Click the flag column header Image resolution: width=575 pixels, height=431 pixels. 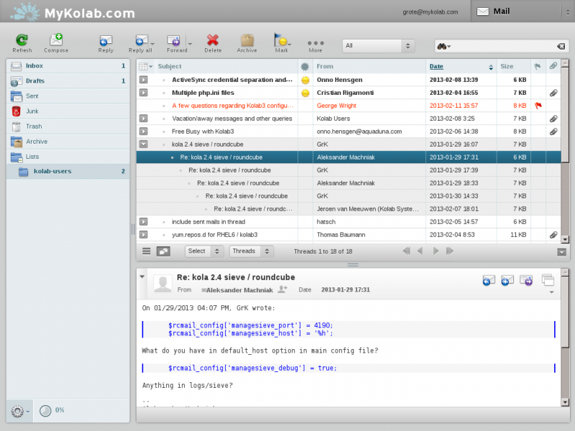pyautogui.click(x=538, y=66)
